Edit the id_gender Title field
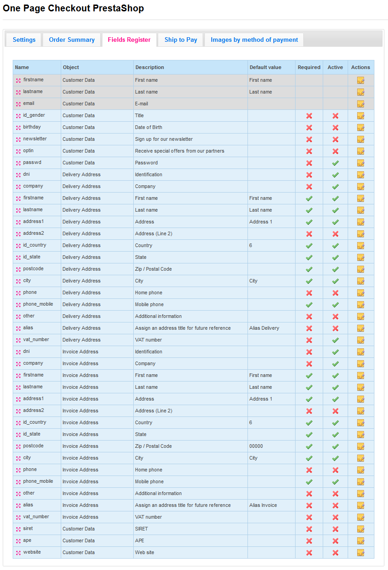 coord(361,116)
